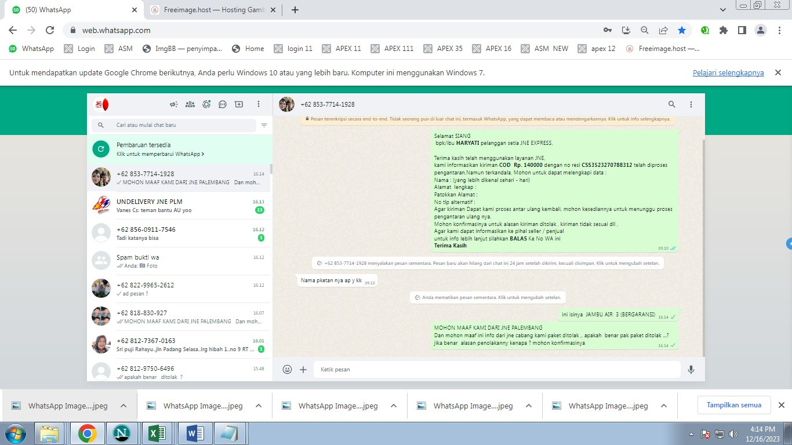Open Notepad from the Windows taskbar
Screen dimensions: 792x445
pos(230,433)
